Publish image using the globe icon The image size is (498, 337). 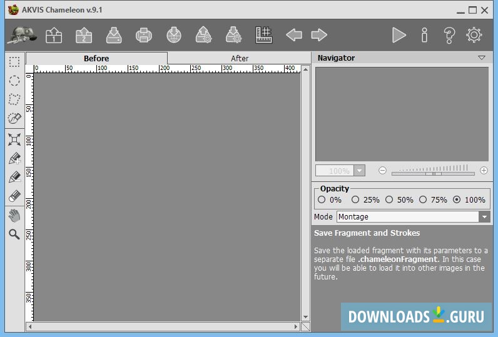click(x=174, y=35)
